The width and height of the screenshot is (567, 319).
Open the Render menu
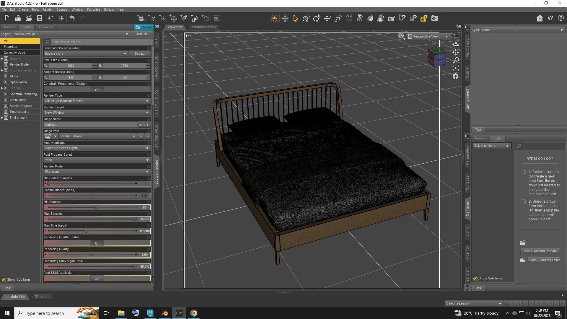click(x=48, y=9)
